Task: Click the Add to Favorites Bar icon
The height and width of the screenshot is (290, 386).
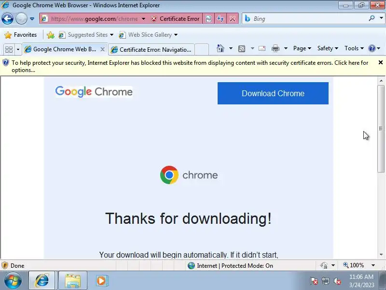Action: click(x=51, y=35)
